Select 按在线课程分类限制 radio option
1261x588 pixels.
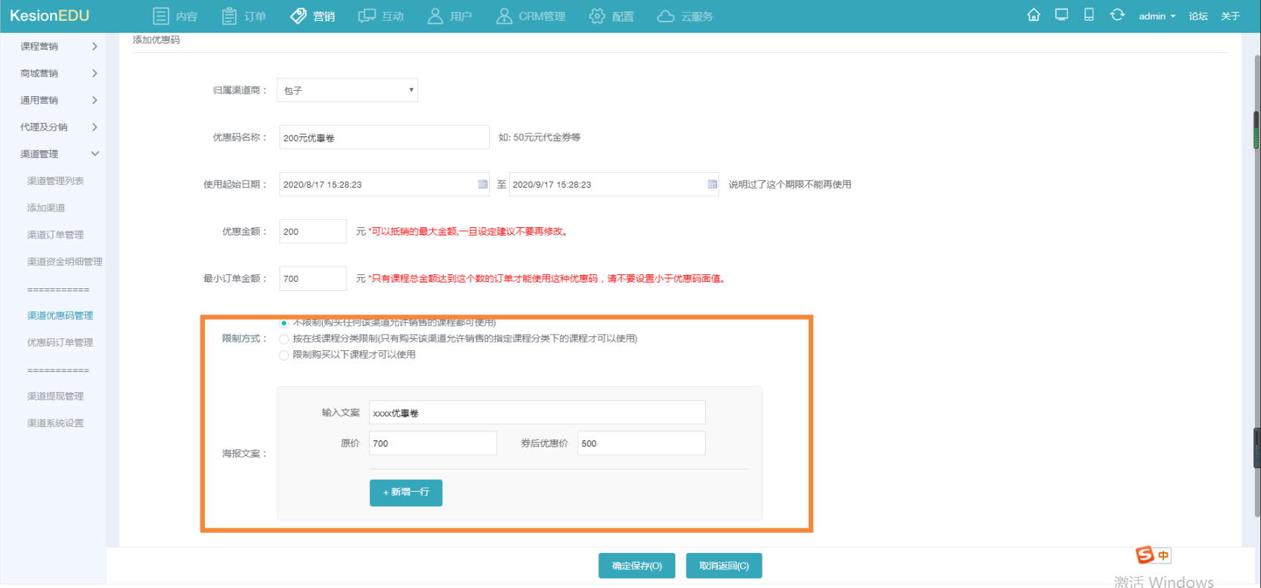click(x=284, y=339)
